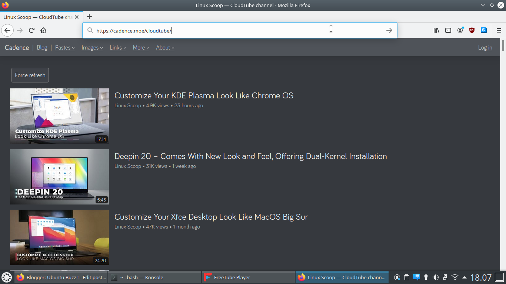Open the Wi-Fi network tray icon
The height and width of the screenshot is (284, 506).
455,277
